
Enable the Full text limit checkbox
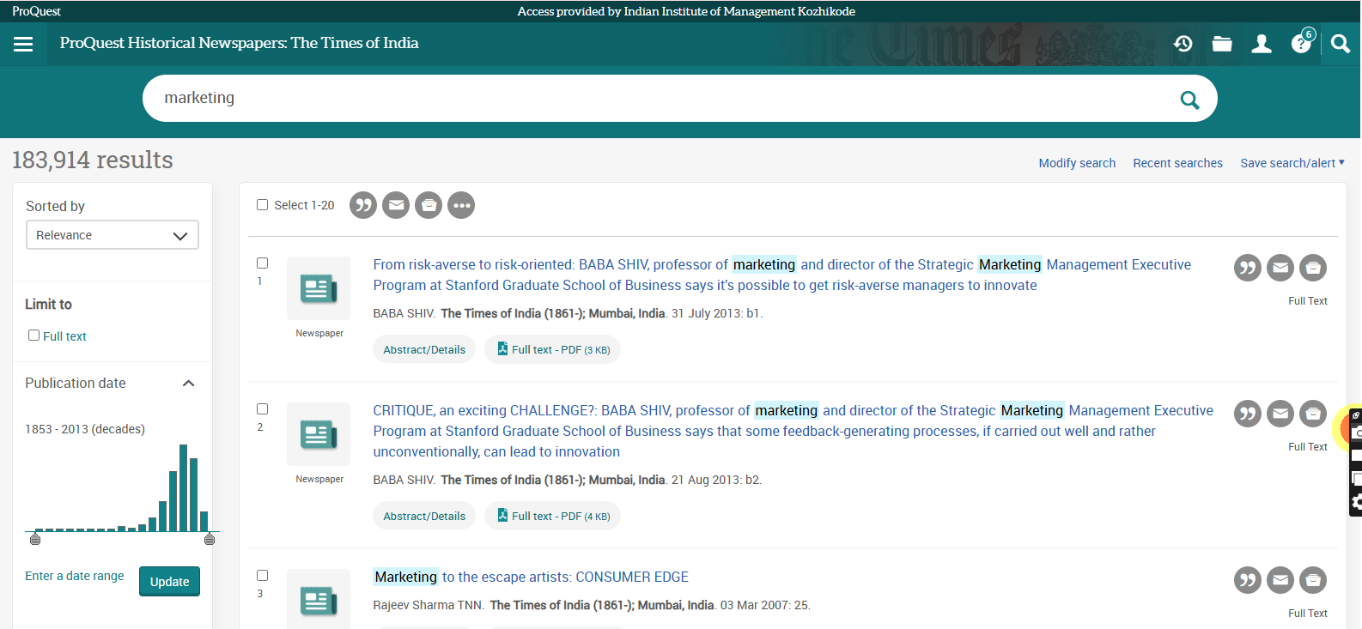pyautogui.click(x=34, y=336)
